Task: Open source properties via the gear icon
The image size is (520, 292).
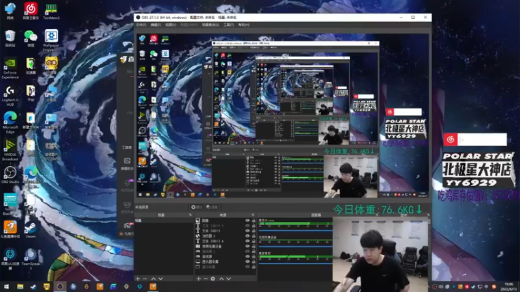Action: 213,279
